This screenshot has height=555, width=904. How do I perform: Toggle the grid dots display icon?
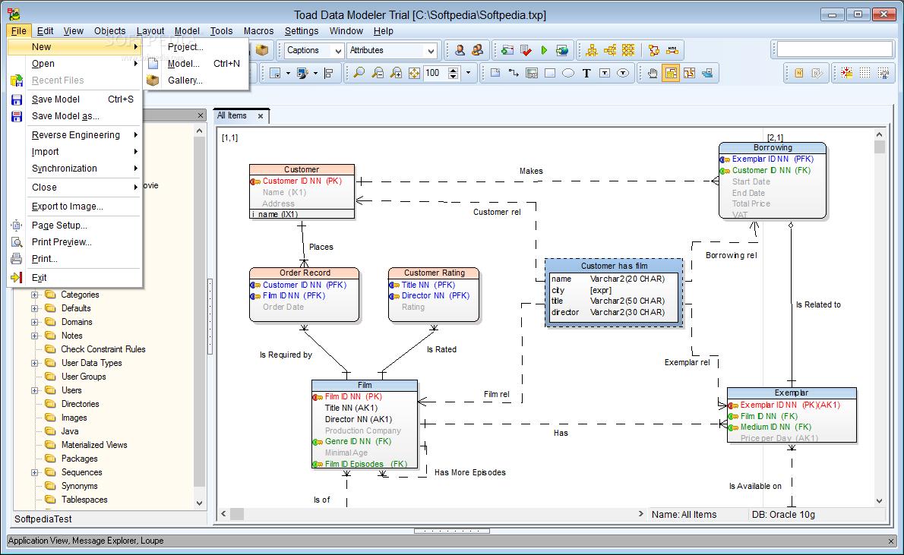(x=864, y=73)
